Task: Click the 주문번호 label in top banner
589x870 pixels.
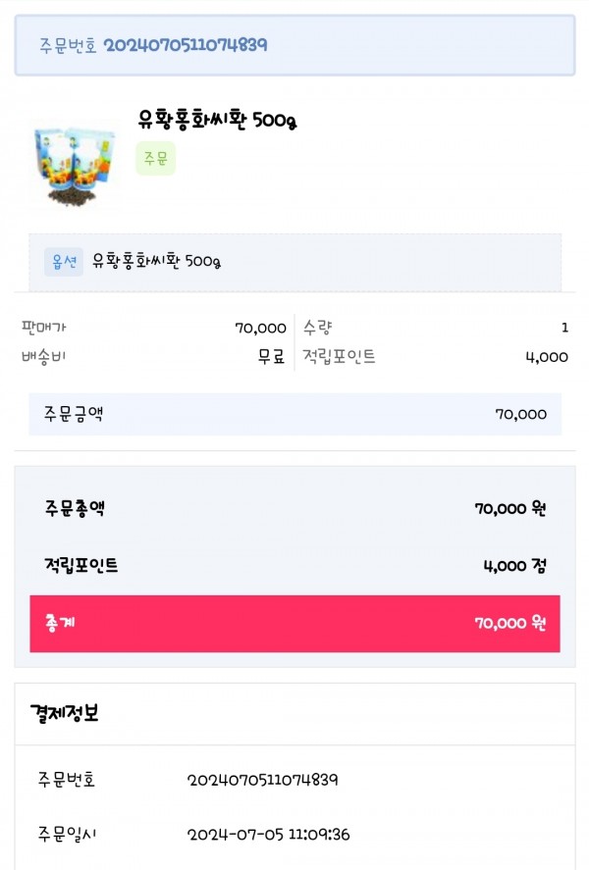Action: click(x=68, y=45)
